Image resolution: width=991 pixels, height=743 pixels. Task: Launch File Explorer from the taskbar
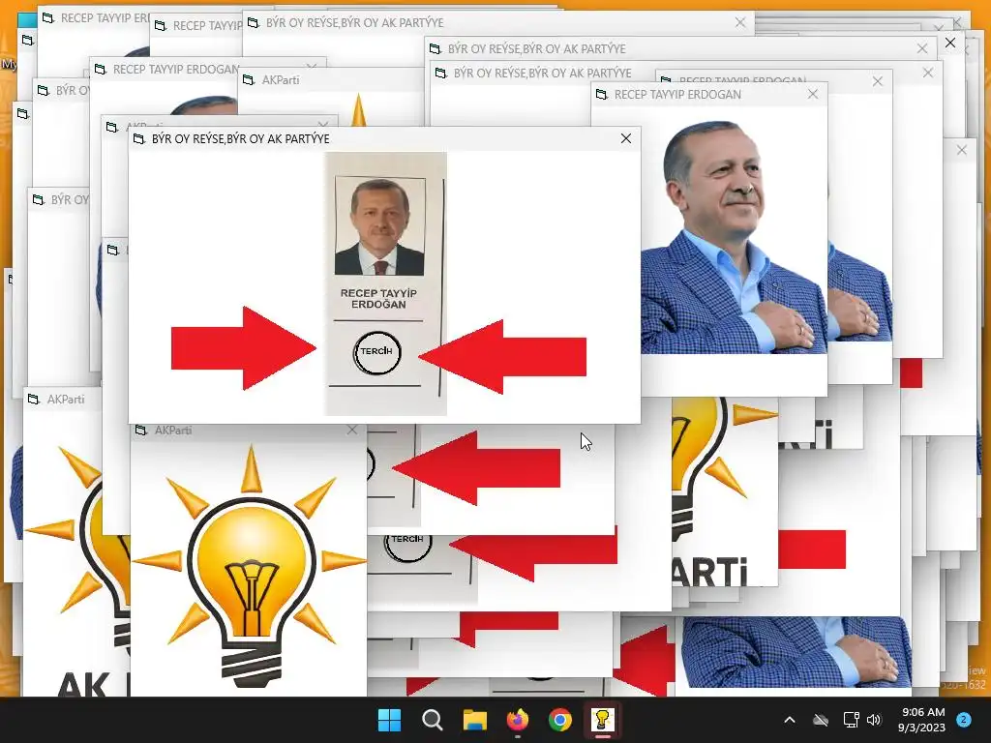pos(474,720)
